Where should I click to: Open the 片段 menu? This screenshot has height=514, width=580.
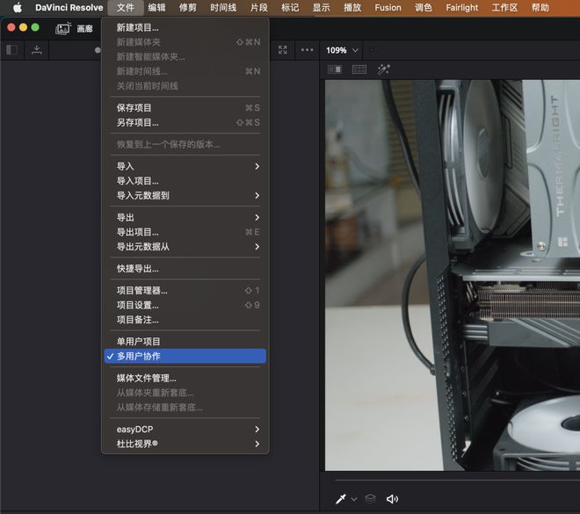click(259, 7)
